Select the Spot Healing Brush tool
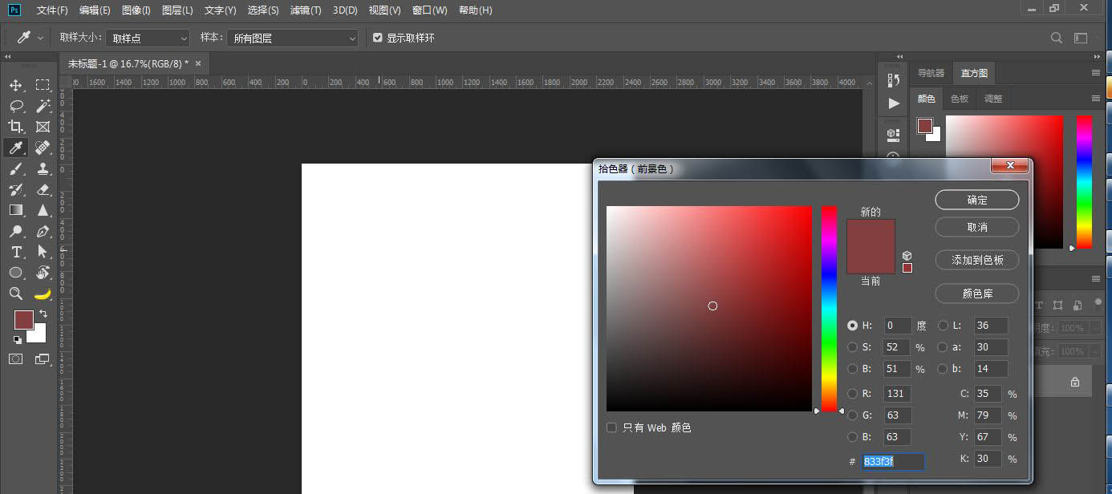Image resolution: width=1112 pixels, height=494 pixels. point(43,148)
